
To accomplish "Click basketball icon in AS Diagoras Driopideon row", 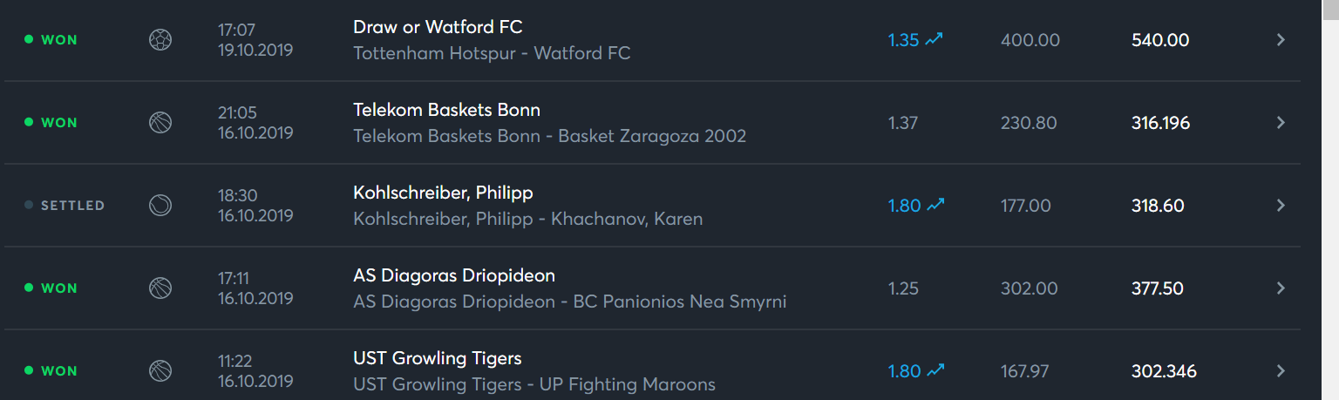I will [160, 288].
